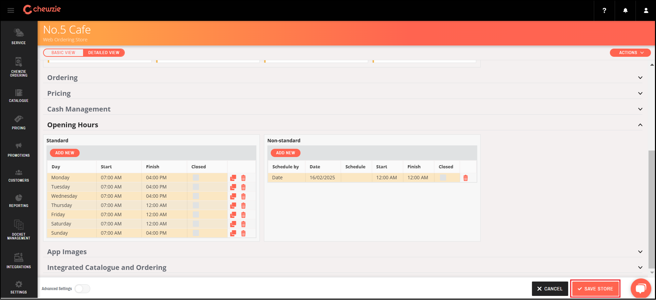The image size is (656, 300).
Task: Open Service in the sidebar
Action: click(19, 37)
